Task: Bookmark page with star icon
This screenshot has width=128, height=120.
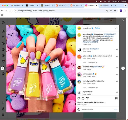Action: (x=115, y=11)
